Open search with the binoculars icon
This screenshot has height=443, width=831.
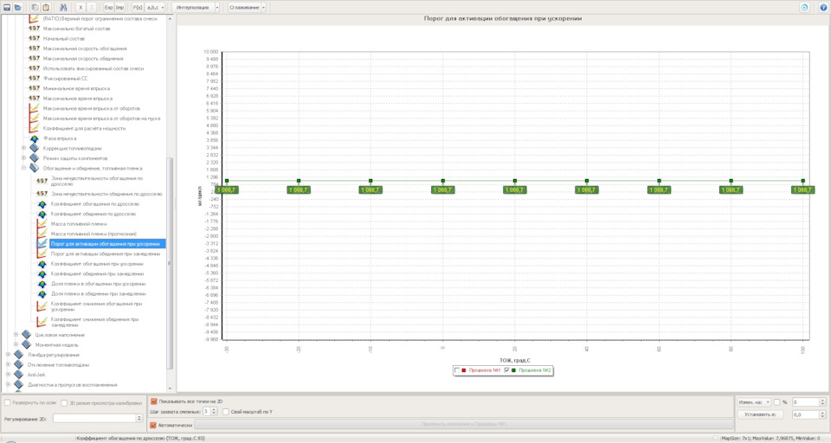pyautogui.click(x=63, y=8)
